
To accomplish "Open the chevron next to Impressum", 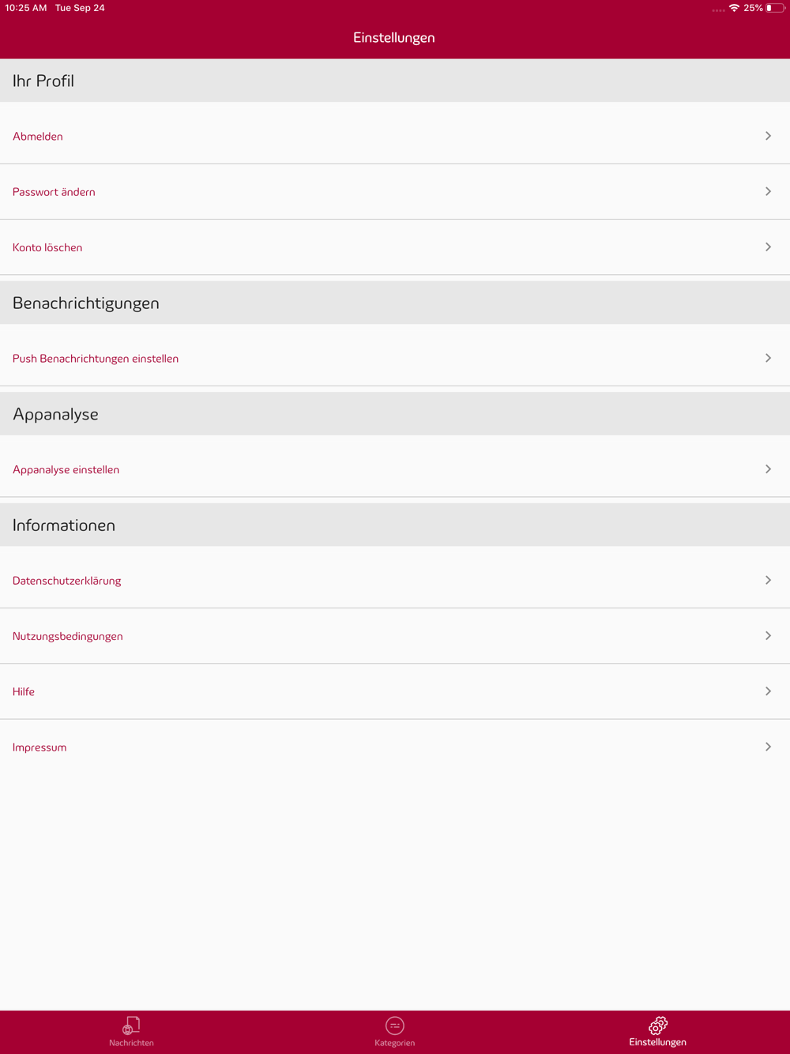I will [768, 747].
